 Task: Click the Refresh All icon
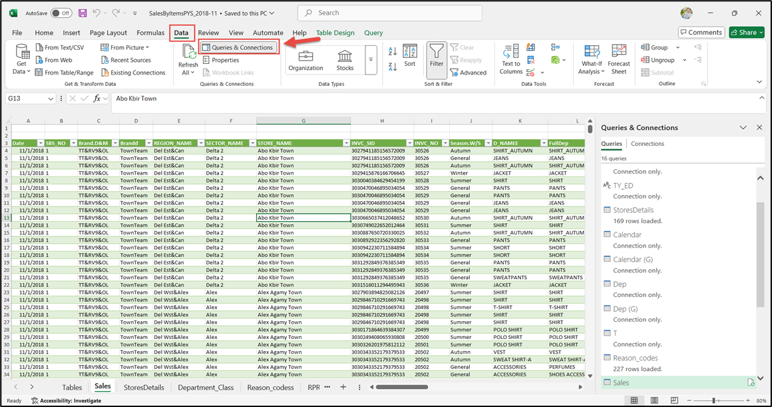pos(188,52)
